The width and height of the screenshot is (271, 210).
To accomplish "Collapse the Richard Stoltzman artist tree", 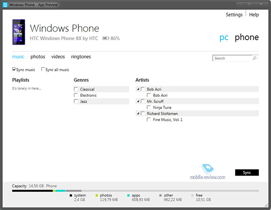I will 138,114.
